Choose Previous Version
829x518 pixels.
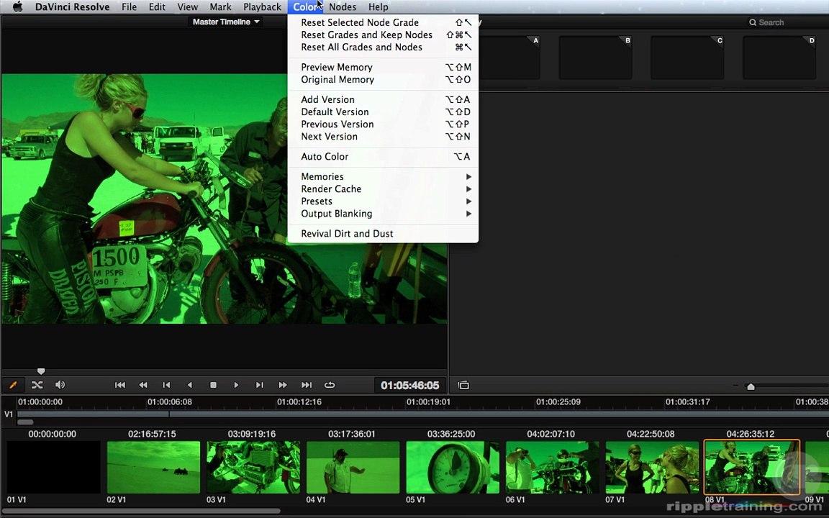(383, 124)
